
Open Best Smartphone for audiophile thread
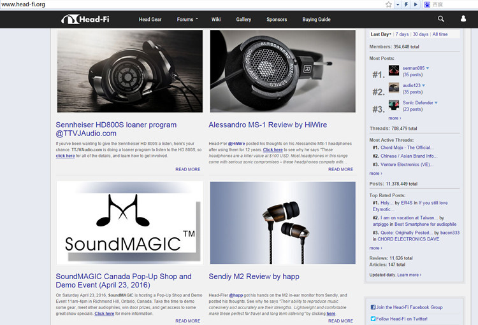point(426,225)
